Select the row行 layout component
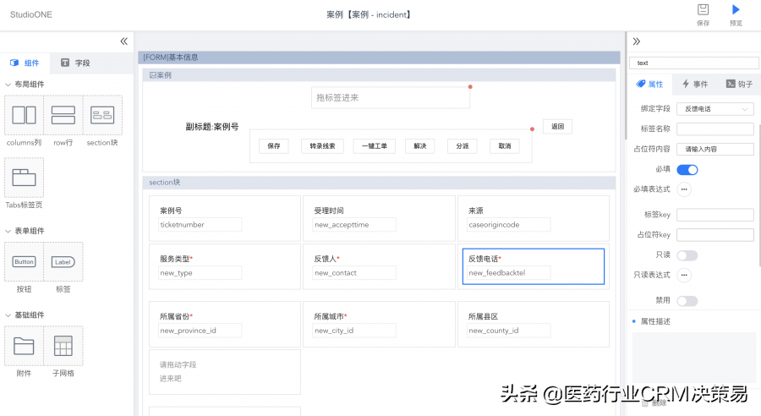This screenshot has width=761, height=416. pyautogui.click(x=63, y=115)
